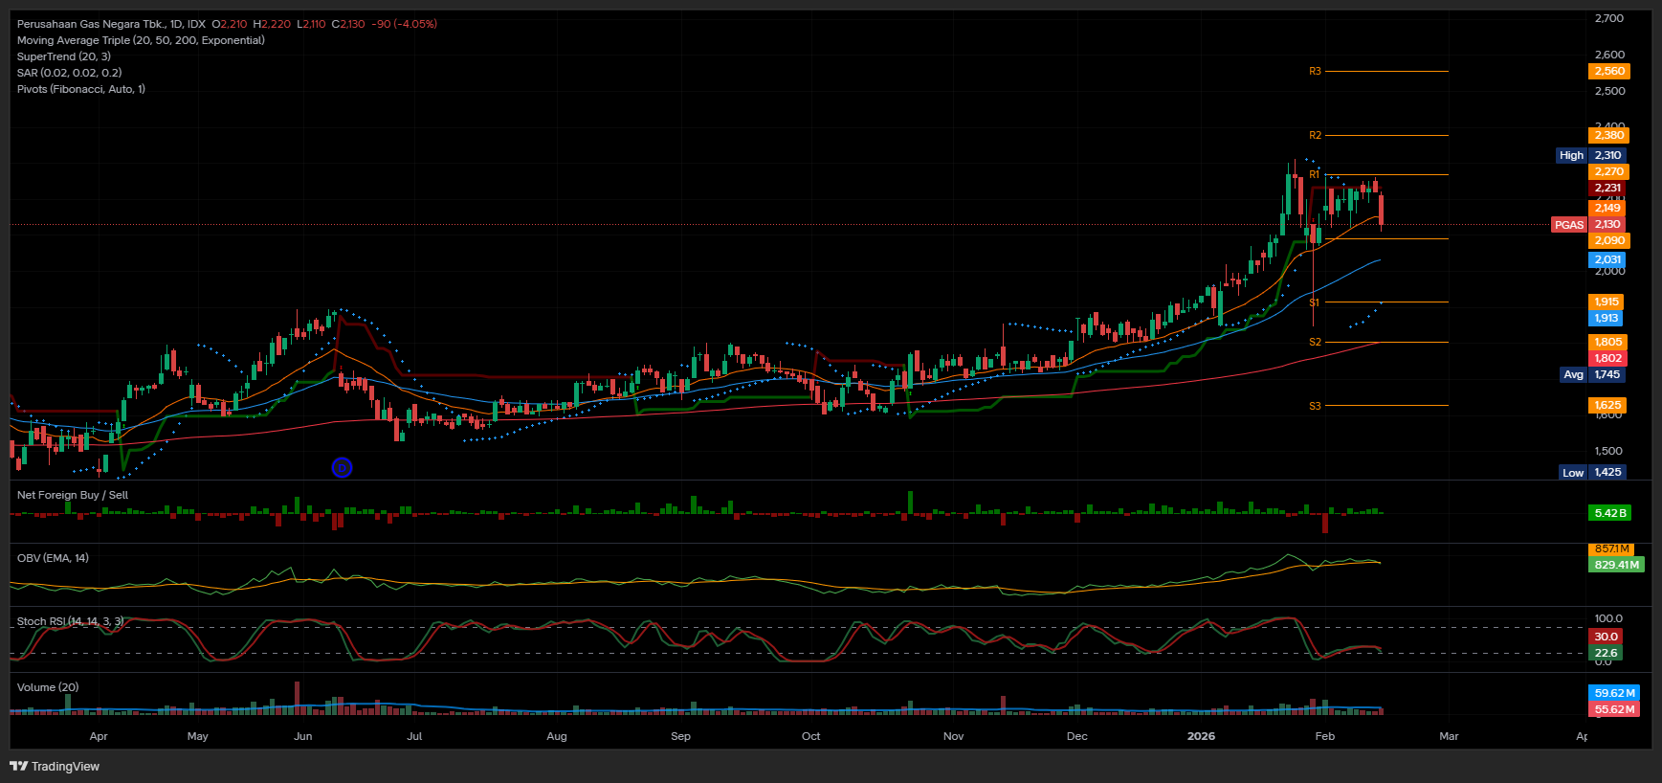Click the Stoch RSI (14, 14, 3, 3) label

[x=70, y=621]
